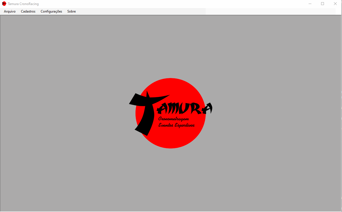Click the AMURA lettering in the logo

pos(185,108)
